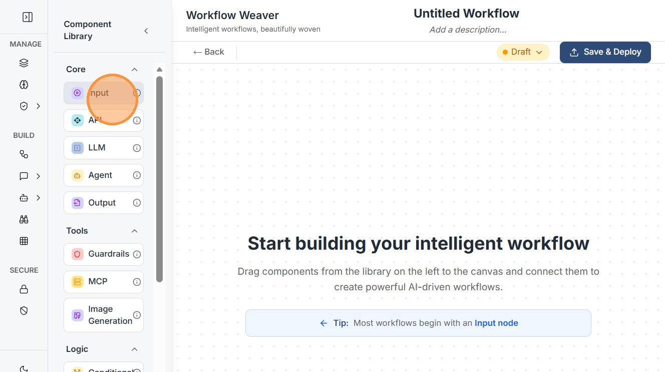This screenshot has width=665, height=372.
Task: Click the info icon next to LLM
Action: point(137,148)
